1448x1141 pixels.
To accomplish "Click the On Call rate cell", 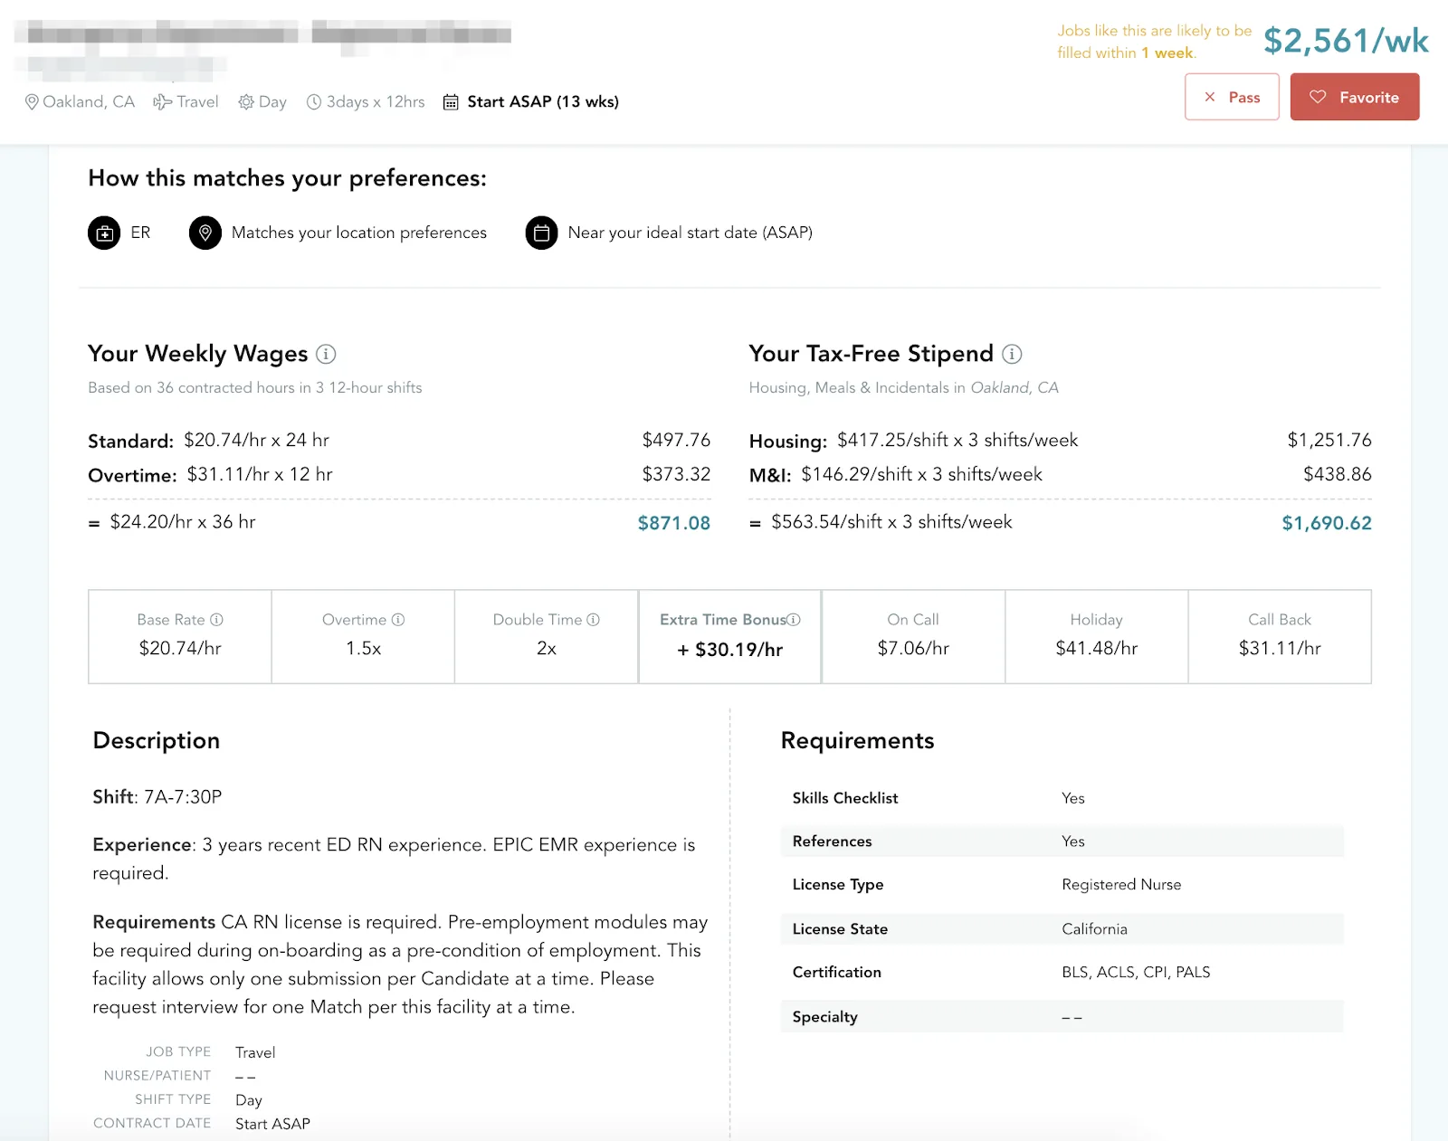I will [913, 637].
